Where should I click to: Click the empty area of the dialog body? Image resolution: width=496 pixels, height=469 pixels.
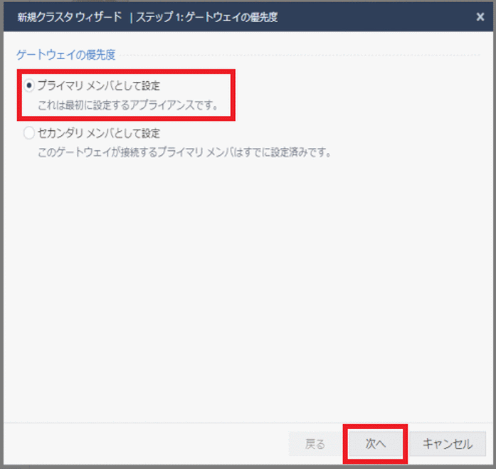[x=249, y=285]
